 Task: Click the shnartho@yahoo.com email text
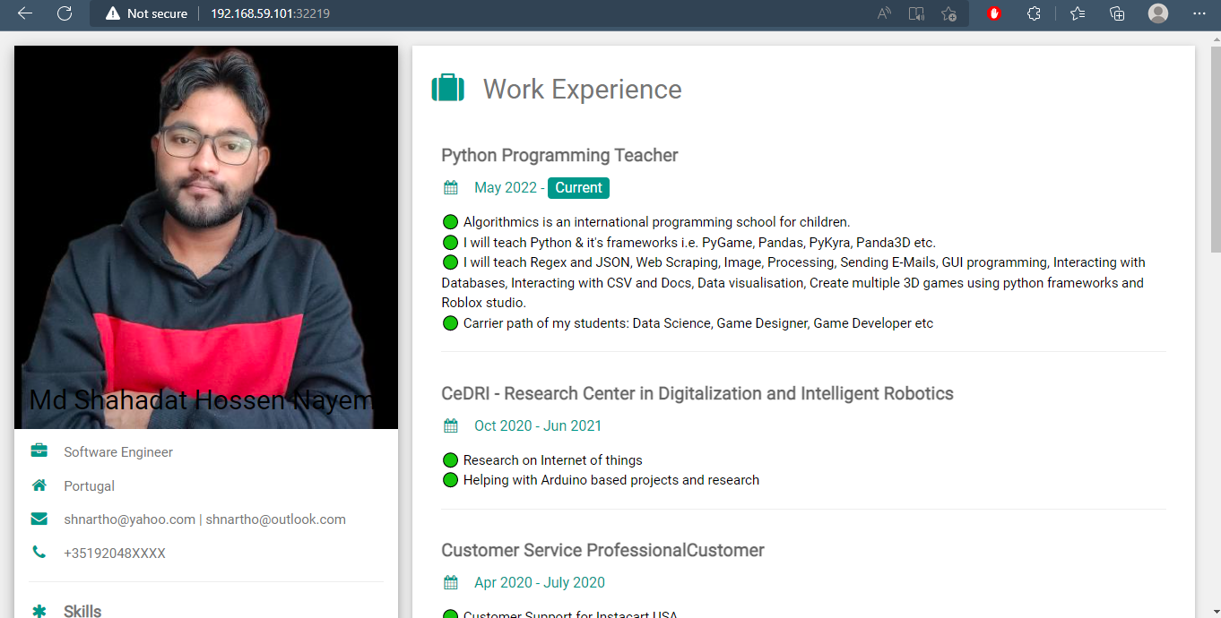coord(129,519)
